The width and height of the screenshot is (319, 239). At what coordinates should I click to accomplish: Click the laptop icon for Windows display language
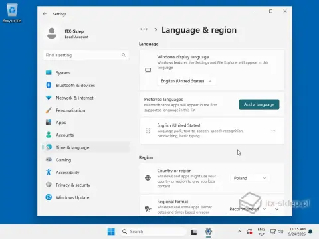[148, 70]
